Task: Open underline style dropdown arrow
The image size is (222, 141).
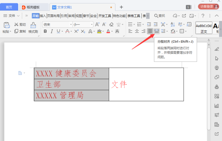Action: [62, 31]
